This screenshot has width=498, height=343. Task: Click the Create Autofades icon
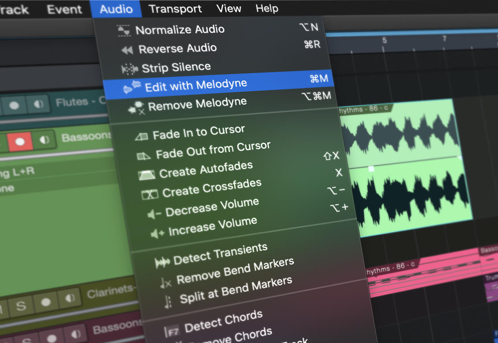147,175
